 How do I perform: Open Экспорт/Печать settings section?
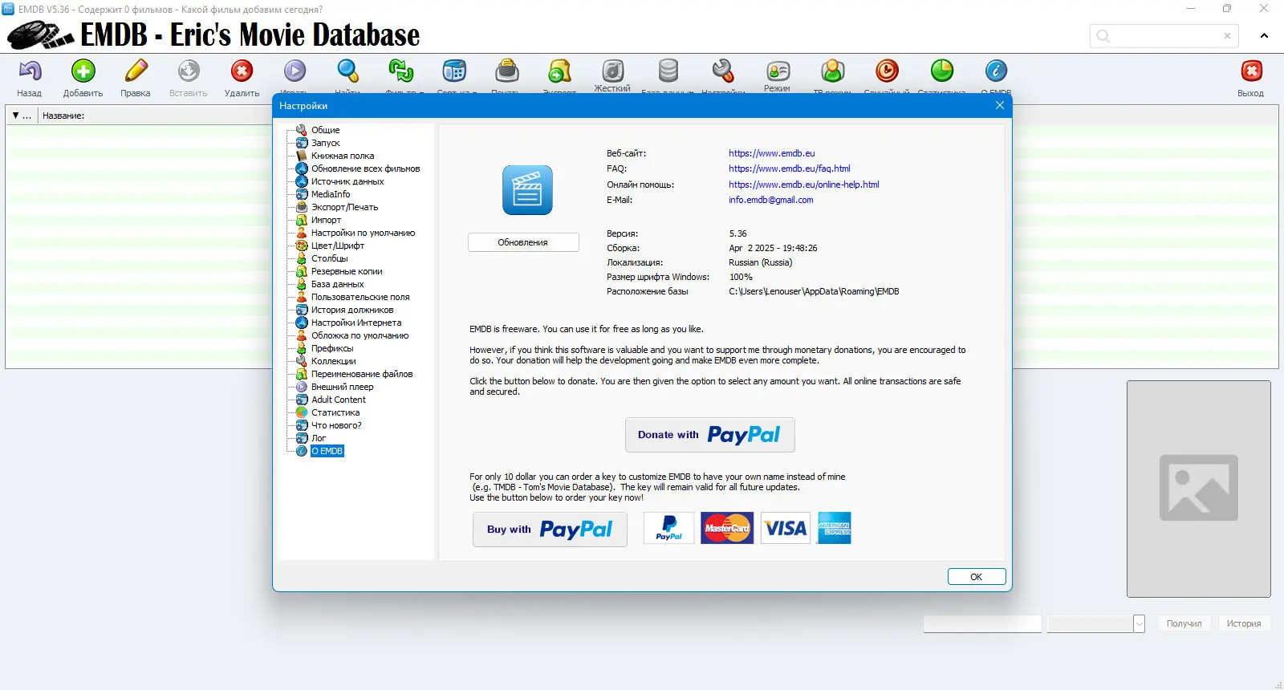pyautogui.click(x=344, y=207)
